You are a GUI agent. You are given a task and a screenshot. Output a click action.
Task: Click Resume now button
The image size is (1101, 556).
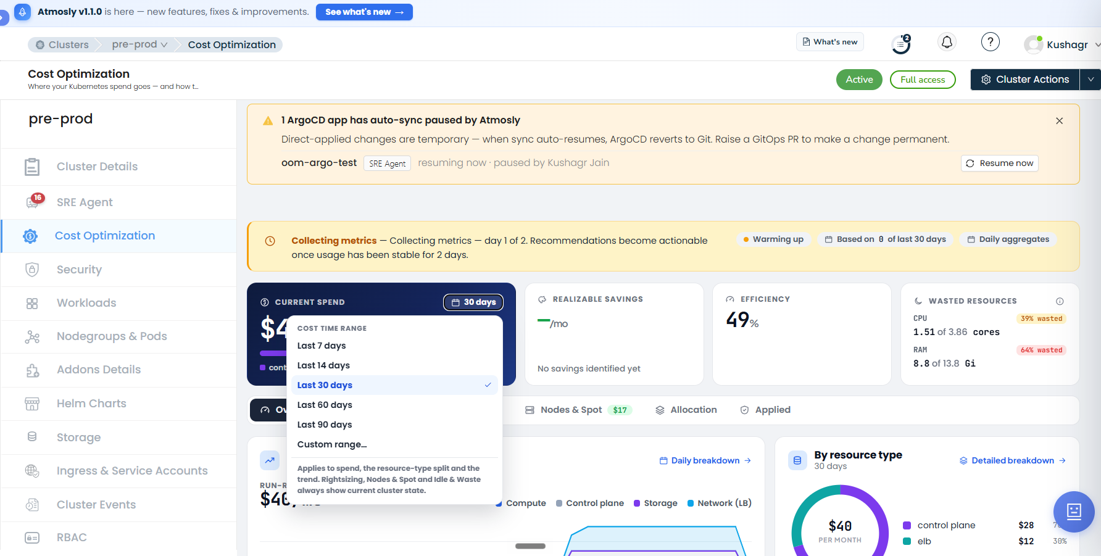pyautogui.click(x=999, y=163)
